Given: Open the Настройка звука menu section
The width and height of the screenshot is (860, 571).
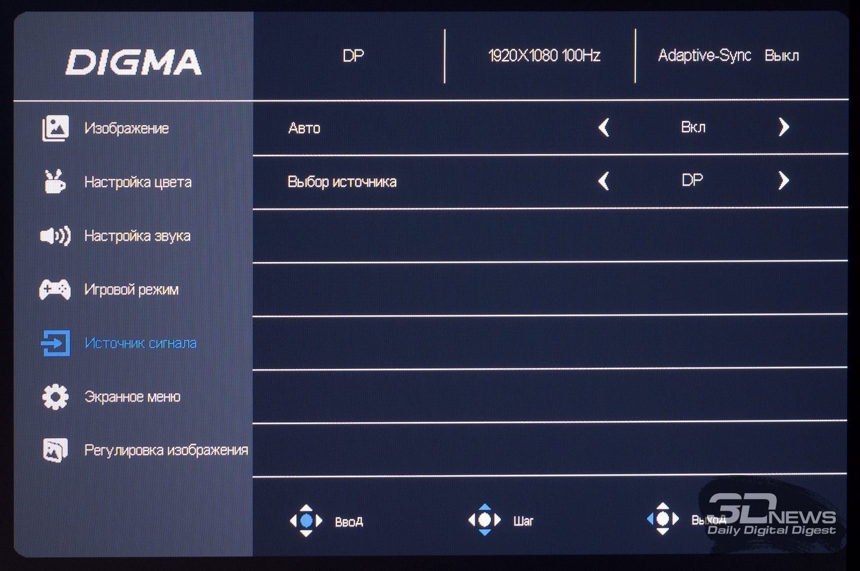Looking at the screenshot, I should 137,236.
